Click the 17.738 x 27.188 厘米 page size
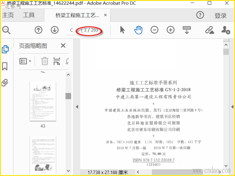235x176 pixels. pyautogui.click(x=108, y=172)
